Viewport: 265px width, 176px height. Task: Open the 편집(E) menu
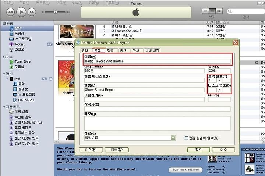coord(24,3)
